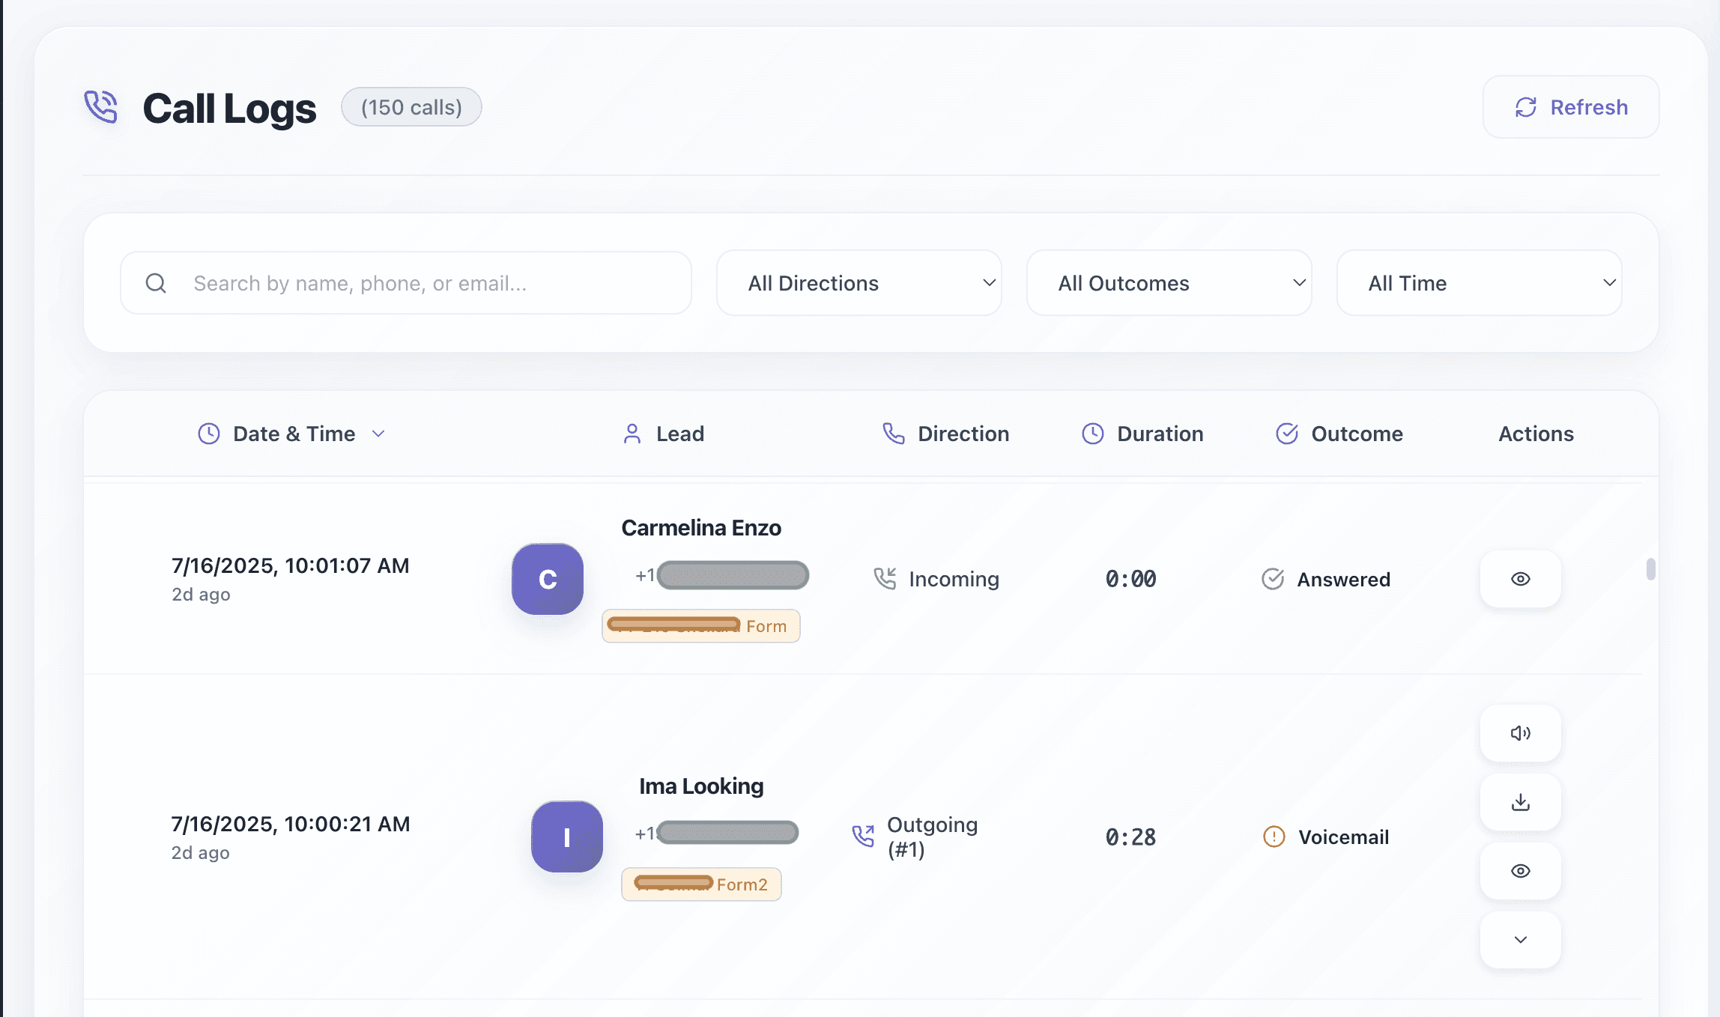Click the Incoming call direction icon

point(885,579)
